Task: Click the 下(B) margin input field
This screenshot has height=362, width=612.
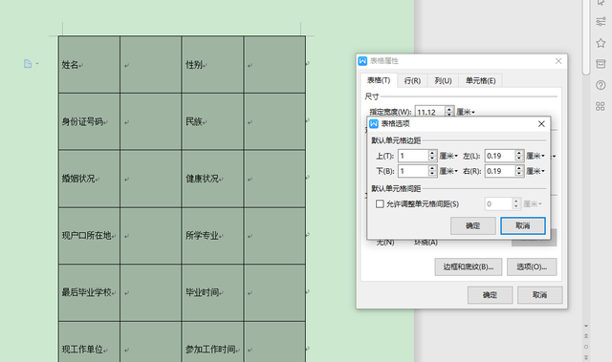Action: [413, 171]
